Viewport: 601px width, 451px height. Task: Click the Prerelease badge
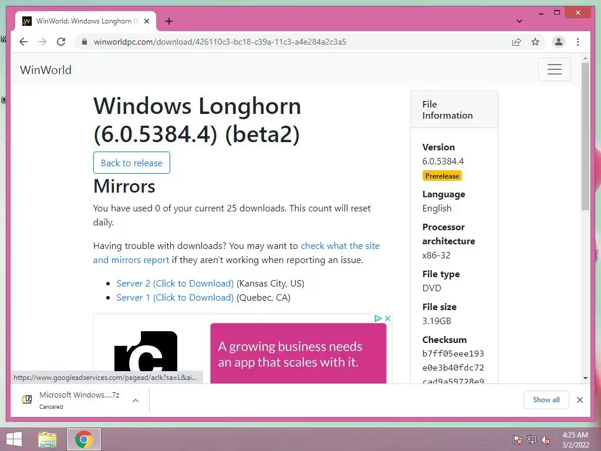coord(442,176)
